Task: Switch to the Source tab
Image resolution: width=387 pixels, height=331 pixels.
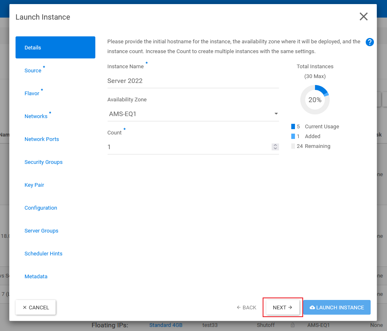Action: (33, 70)
